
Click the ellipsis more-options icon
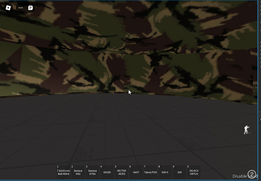tap(21, 8)
